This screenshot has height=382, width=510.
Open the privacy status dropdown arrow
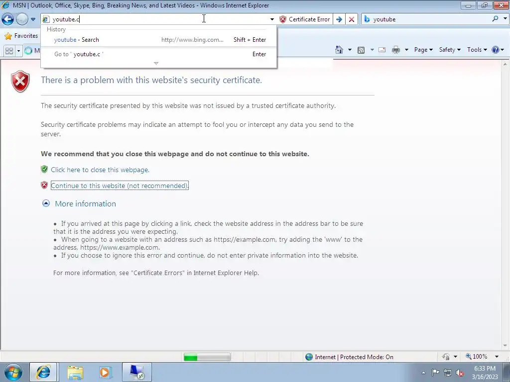click(455, 357)
